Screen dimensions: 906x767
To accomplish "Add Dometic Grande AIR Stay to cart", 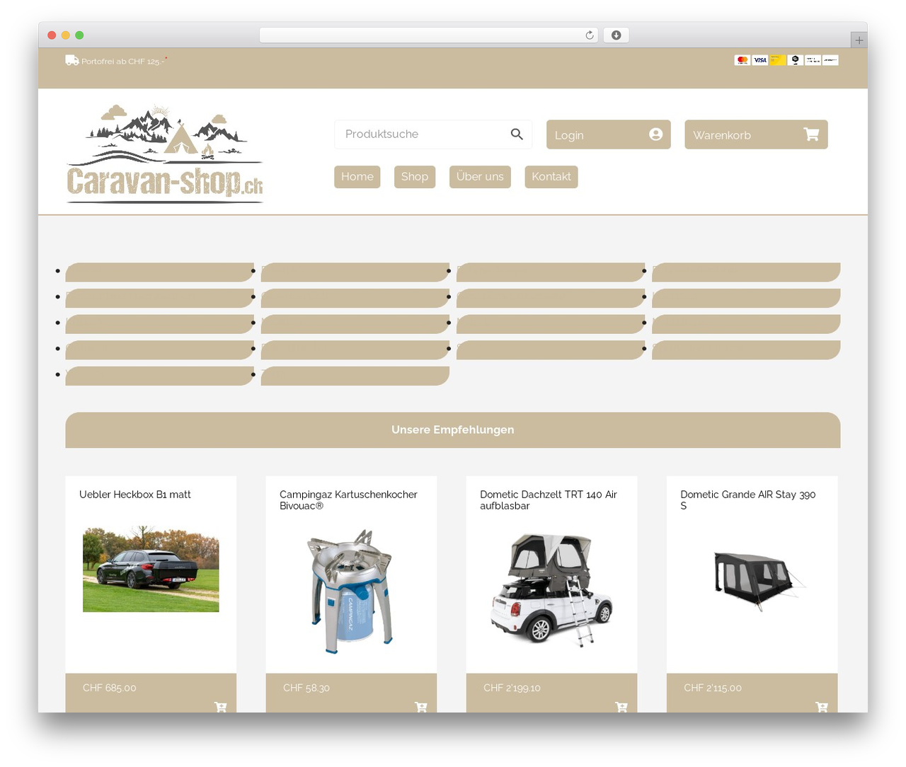I will click(821, 707).
